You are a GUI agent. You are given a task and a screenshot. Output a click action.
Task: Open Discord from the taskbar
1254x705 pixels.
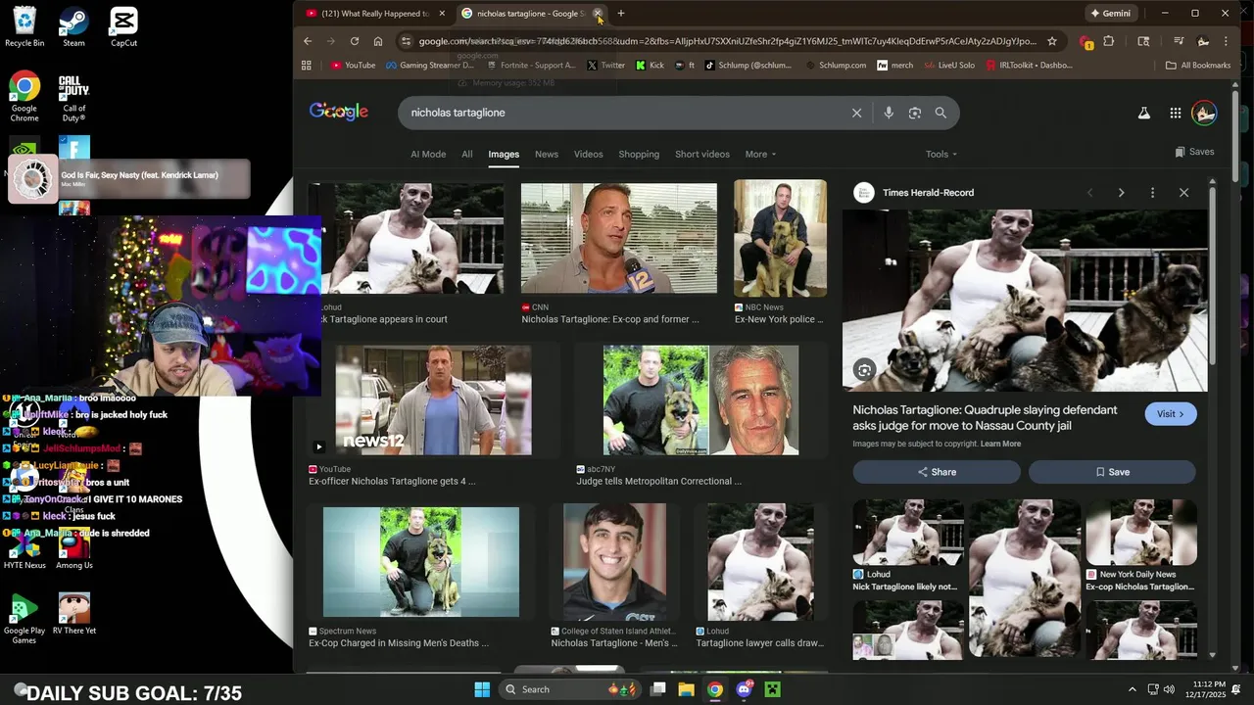(x=744, y=689)
